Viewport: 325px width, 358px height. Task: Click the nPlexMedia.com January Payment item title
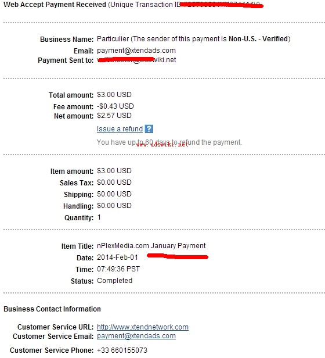(x=151, y=246)
